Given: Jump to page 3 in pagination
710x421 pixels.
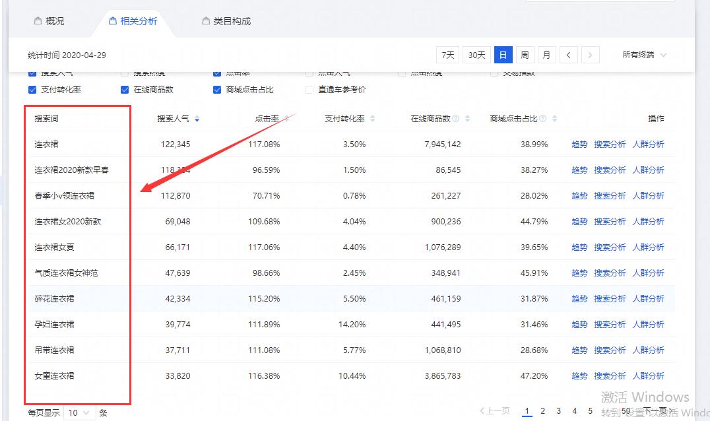Looking at the screenshot, I should pyautogui.click(x=558, y=410).
